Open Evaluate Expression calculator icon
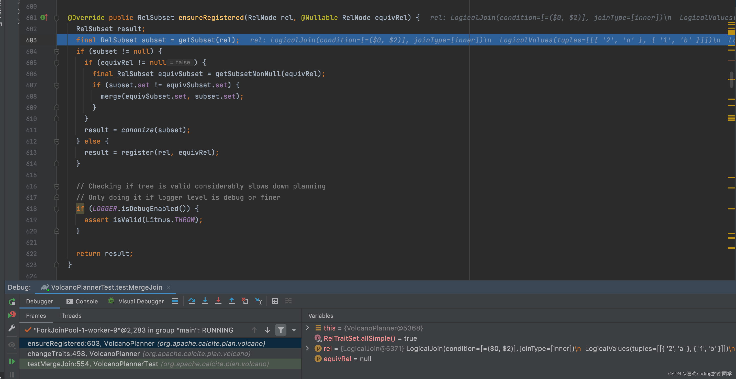The image size is (736, 379). click(x=275, y=301)
